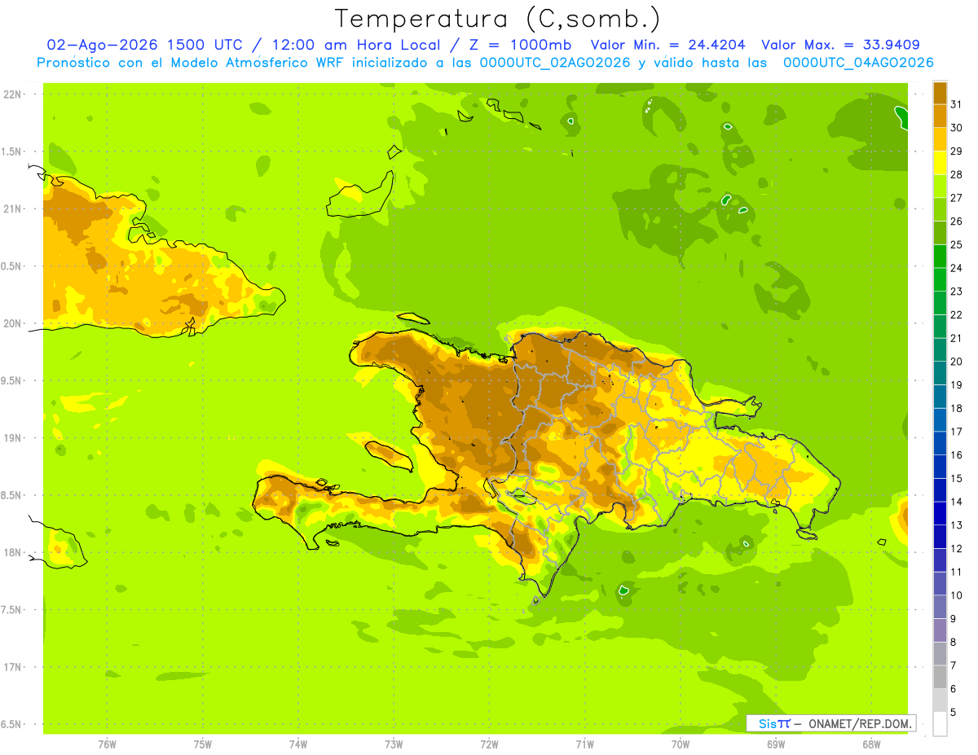The width and height of the screenshot is (978, 755).
Task: Select the valid-until time "0000UTC_04AGO2026"
Action: point(857,63)
